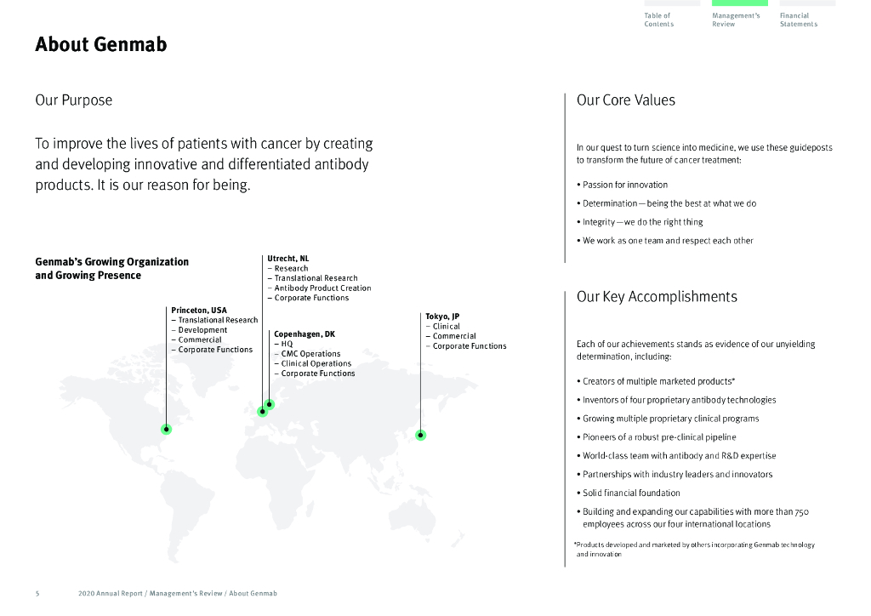Click 'Clinical' under Tokyo
The width and height of the screenshot is (871, 616).
tap(442, 326)
